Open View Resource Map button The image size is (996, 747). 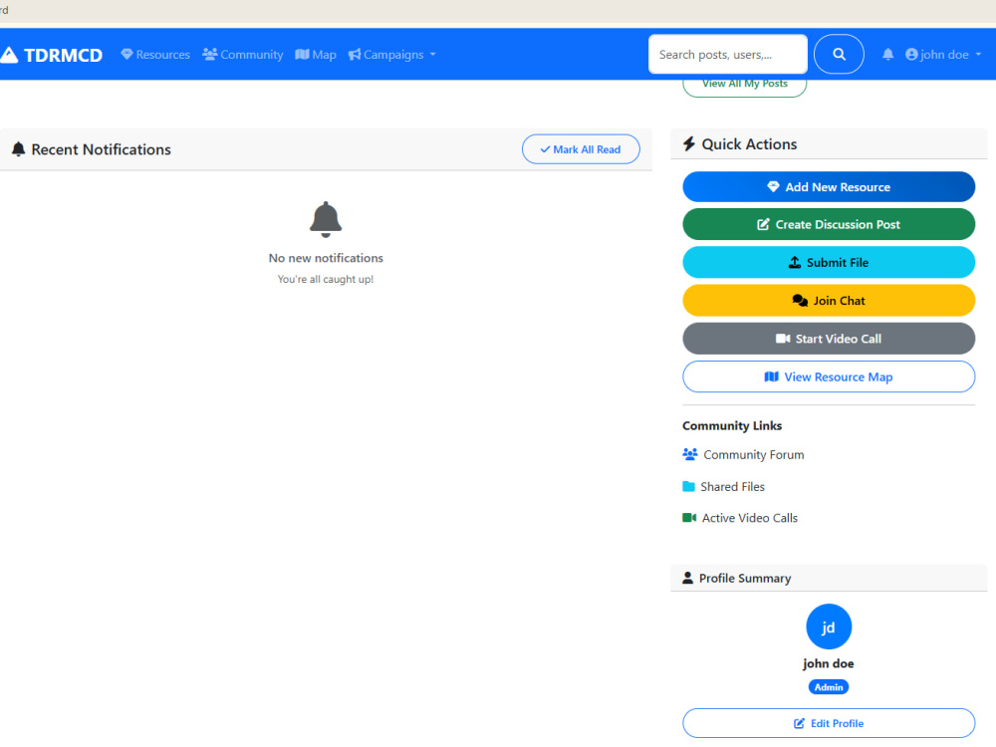829,376
